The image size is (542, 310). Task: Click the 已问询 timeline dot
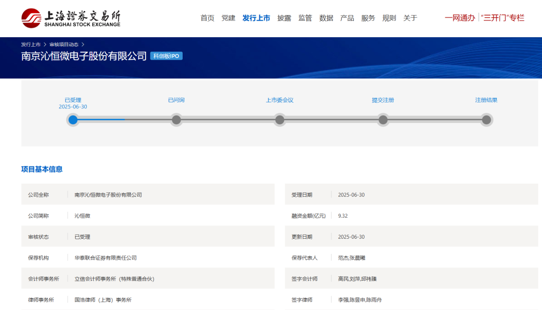(x=176, y=120)
